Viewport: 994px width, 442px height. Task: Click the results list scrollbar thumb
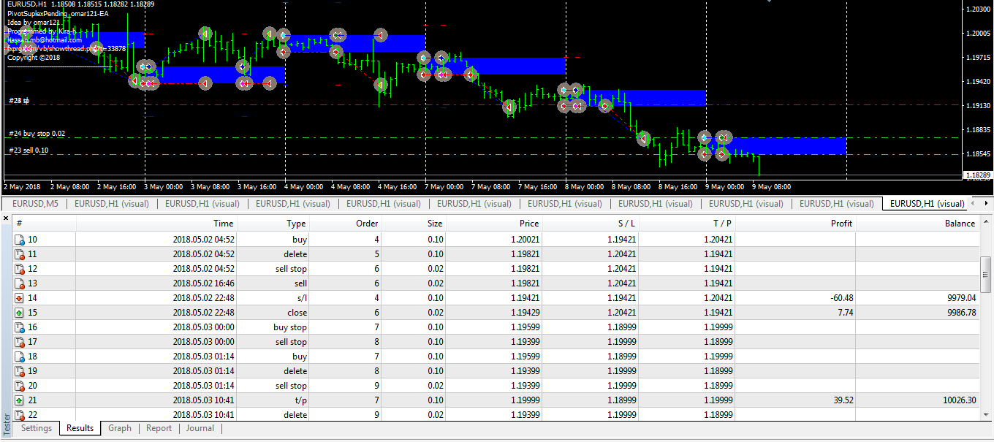click(x=986, y=273)
